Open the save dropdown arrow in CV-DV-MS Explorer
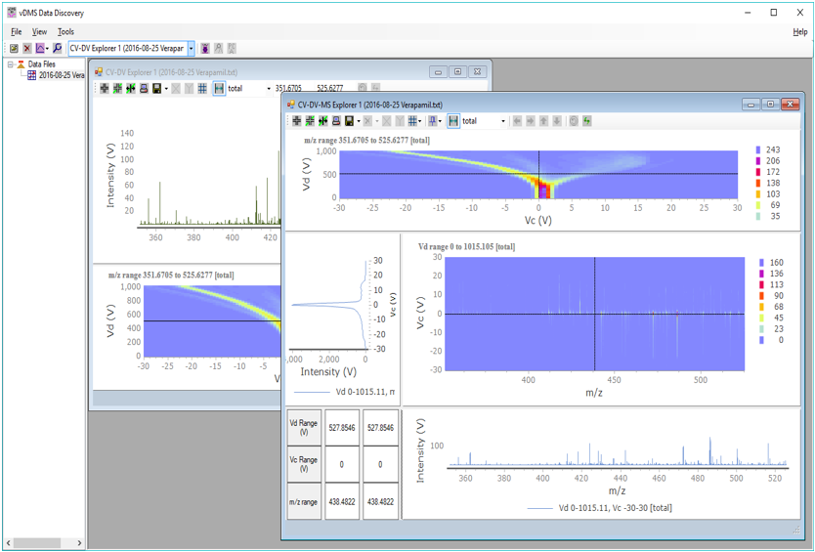 (x=359, y=121)
